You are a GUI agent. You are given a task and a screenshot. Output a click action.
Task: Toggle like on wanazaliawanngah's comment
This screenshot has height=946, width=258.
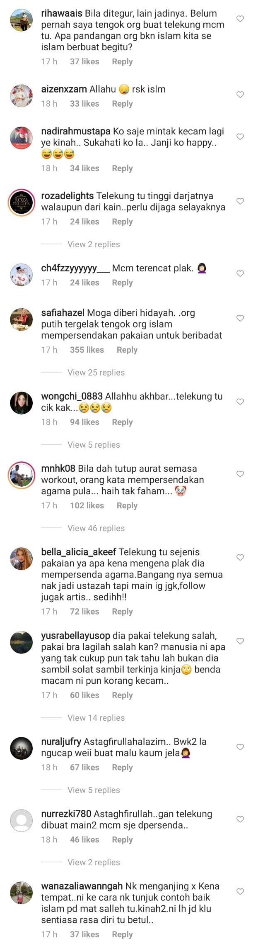[240, 891]
